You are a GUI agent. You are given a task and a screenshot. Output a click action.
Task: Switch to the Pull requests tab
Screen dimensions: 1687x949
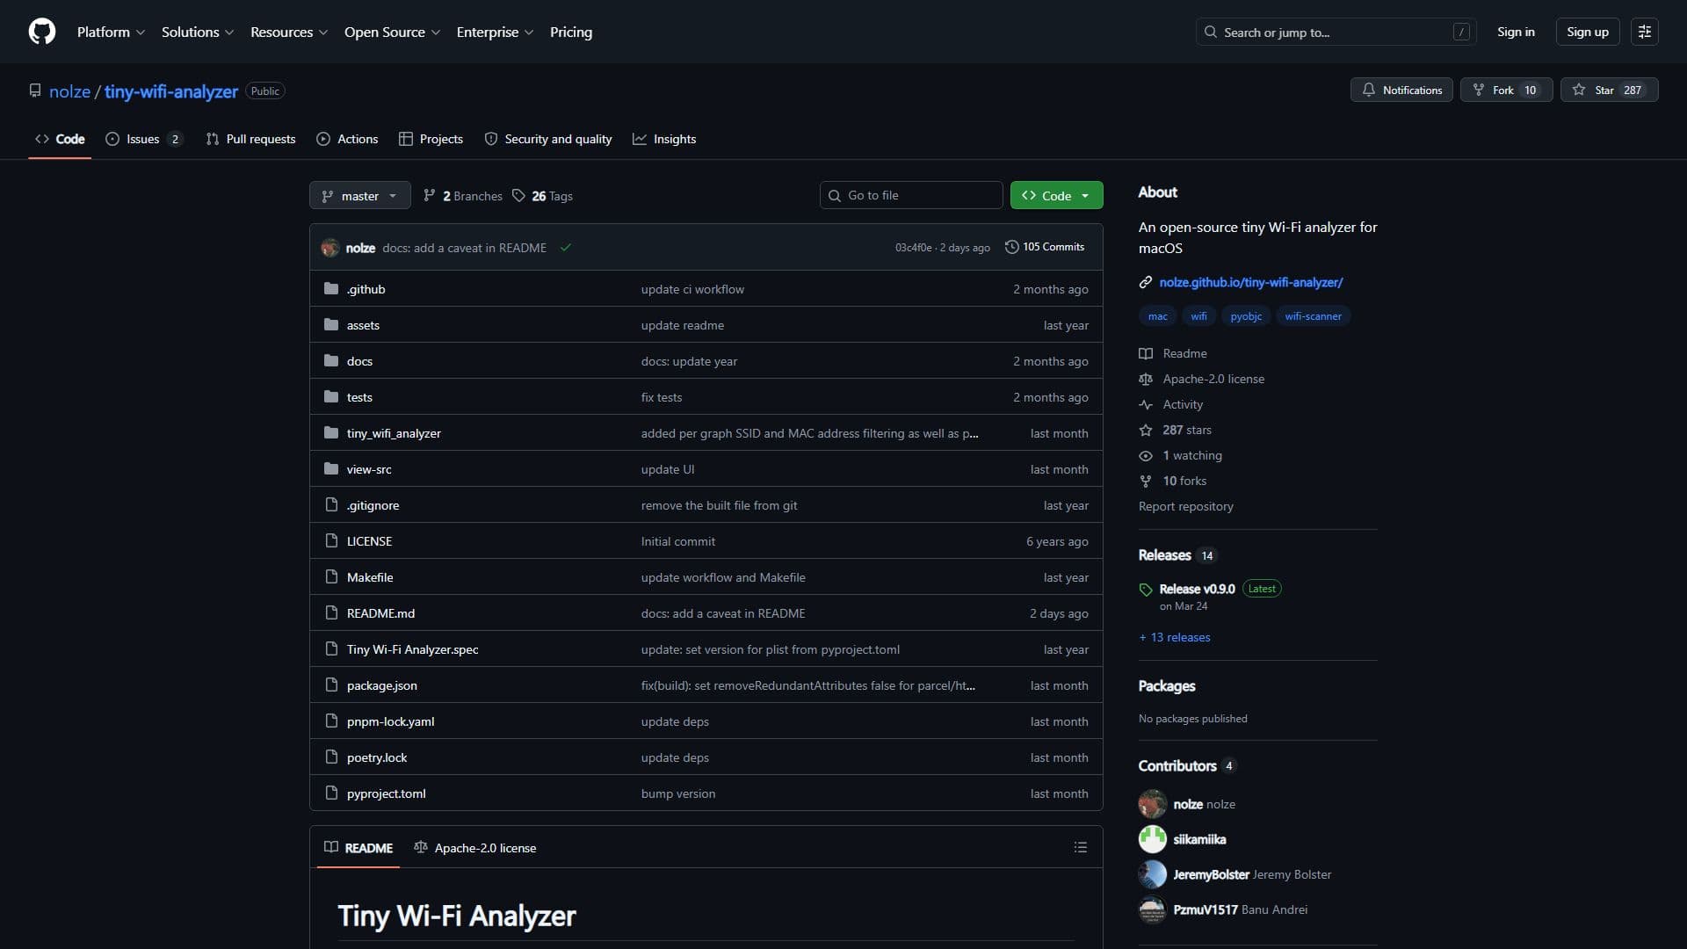click(250, 139)
